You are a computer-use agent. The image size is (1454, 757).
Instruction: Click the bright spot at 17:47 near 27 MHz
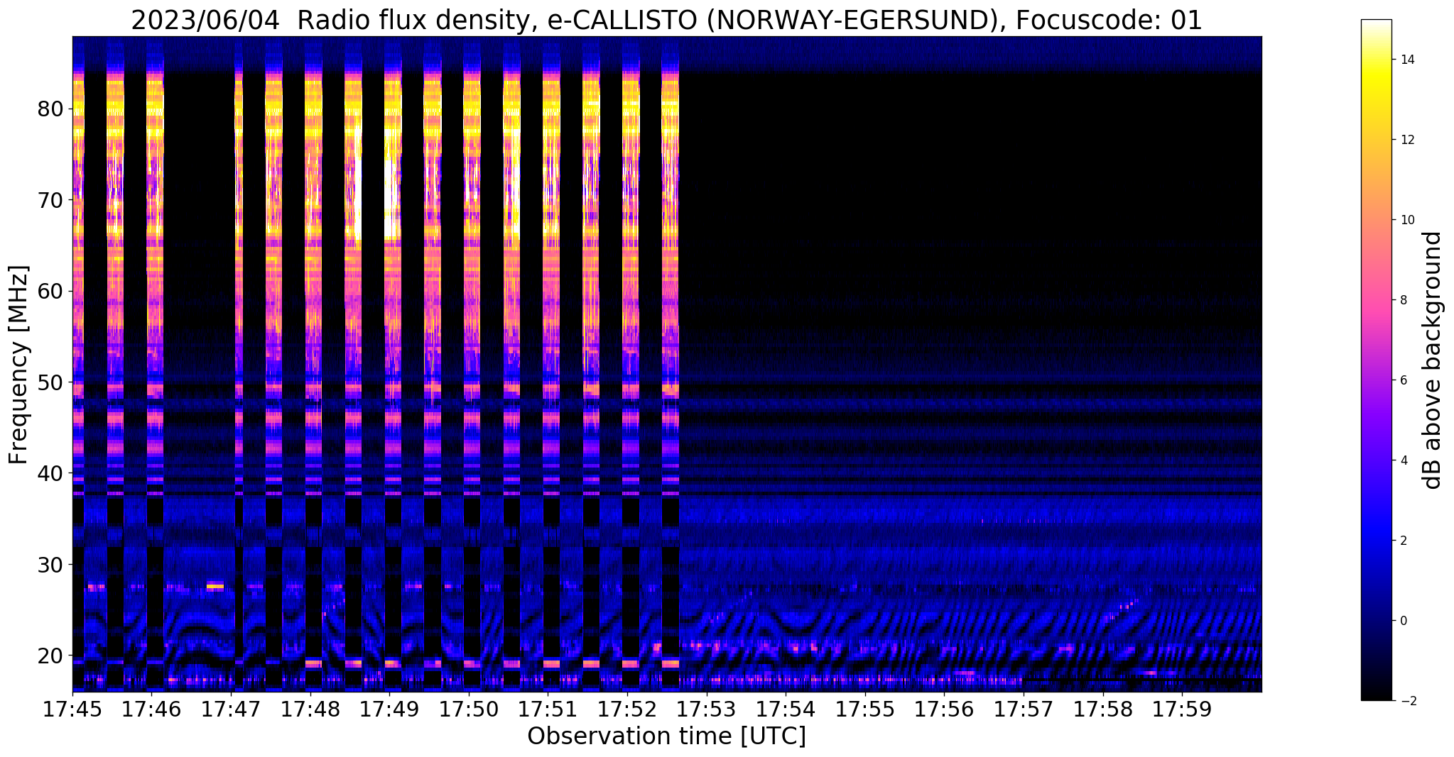(x=215, y=586)
